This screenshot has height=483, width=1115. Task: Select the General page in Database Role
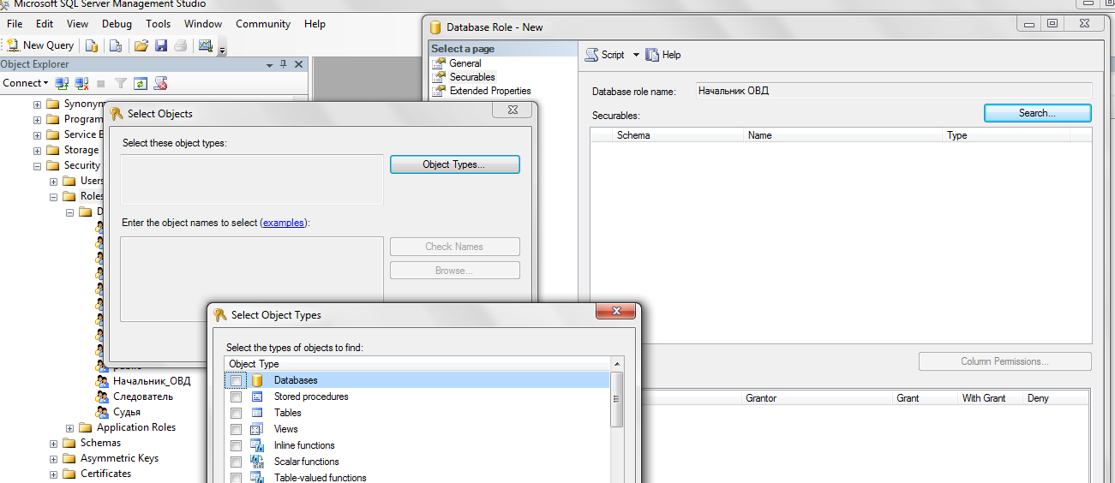[x=465, y=63]
